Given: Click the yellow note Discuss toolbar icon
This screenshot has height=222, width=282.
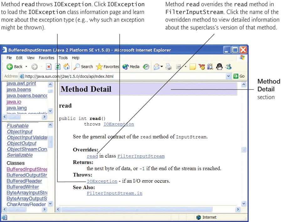Looking at the screenshot, I should click(x=193, y=67).
